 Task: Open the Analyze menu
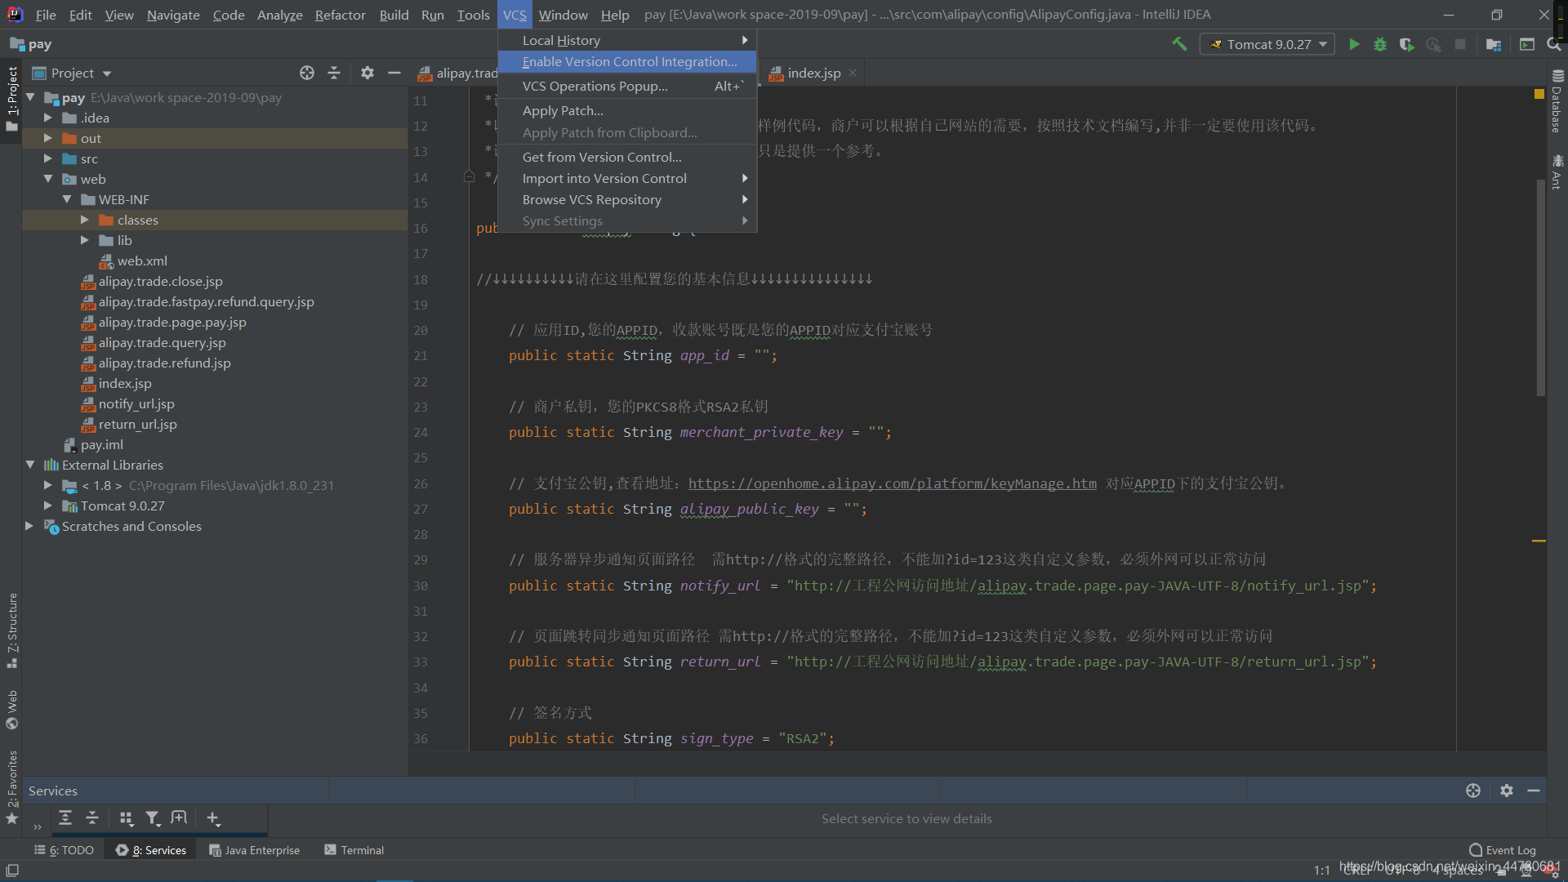click(x=279, y=15)
